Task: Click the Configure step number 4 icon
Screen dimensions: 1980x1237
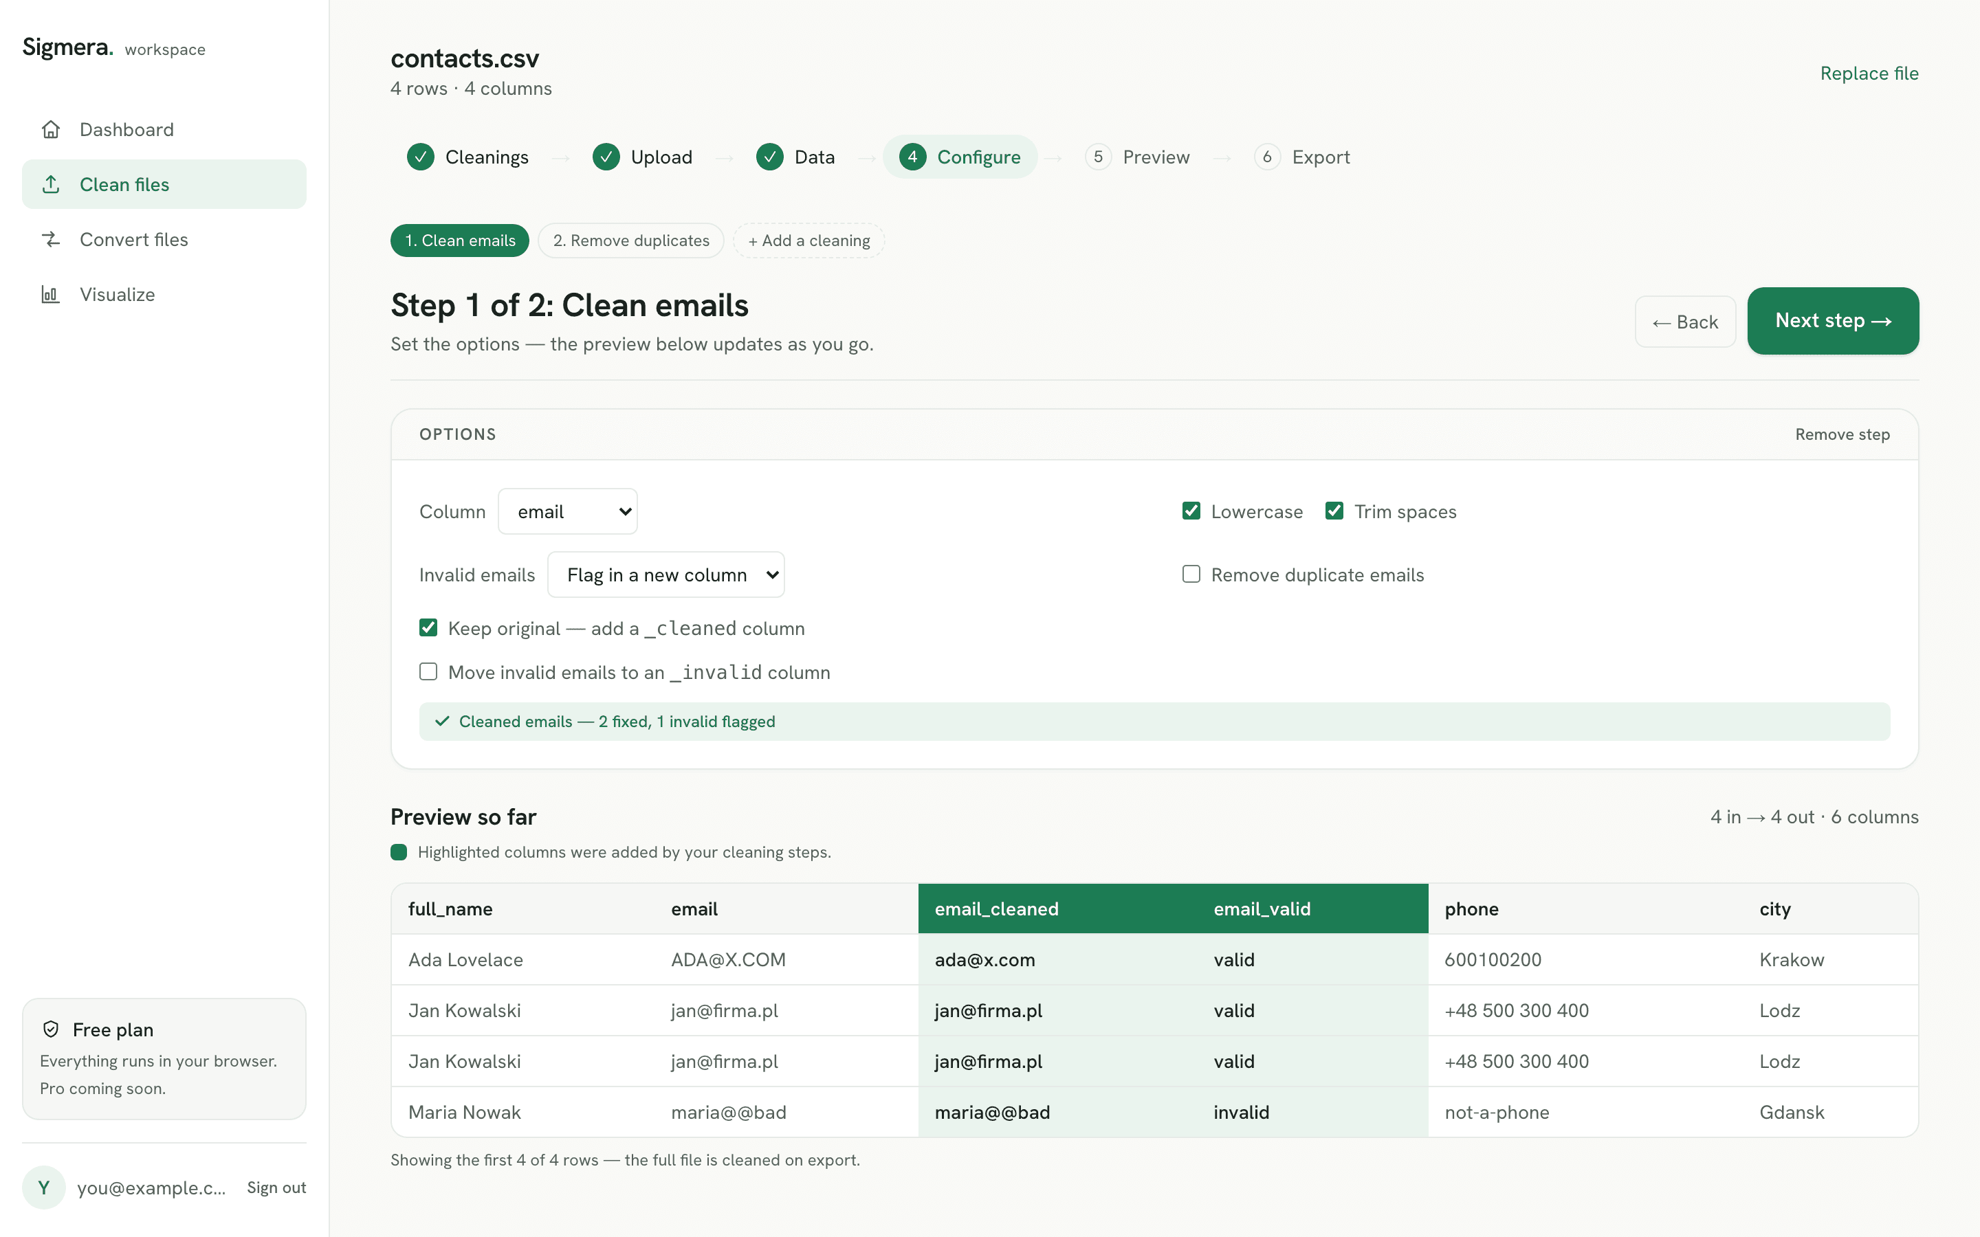Action: point(912,156)
